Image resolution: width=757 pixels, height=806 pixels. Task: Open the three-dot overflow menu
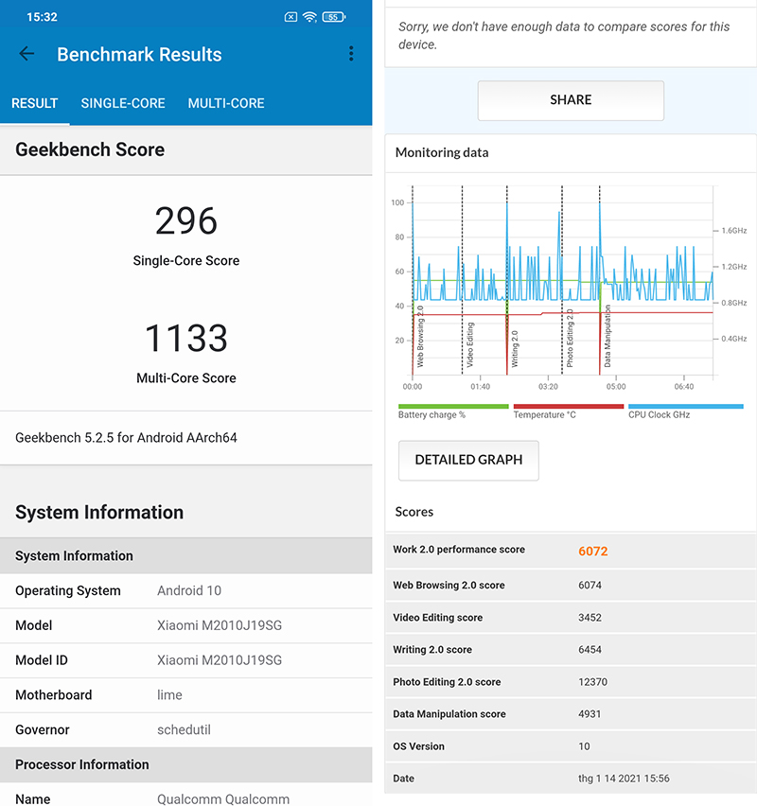[351, 54]
